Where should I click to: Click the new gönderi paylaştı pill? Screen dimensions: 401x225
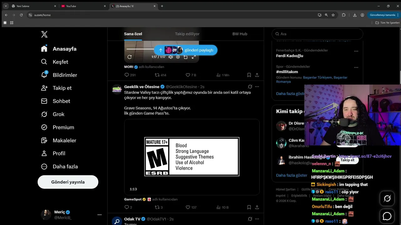pyautogui.click(x=185, y=50)
